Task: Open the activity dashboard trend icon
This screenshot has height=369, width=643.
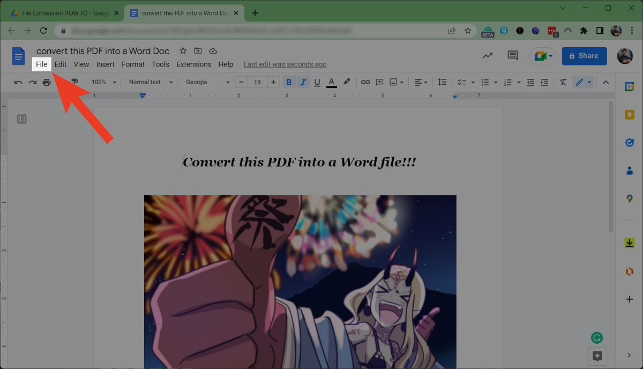Action: [487, 55]
